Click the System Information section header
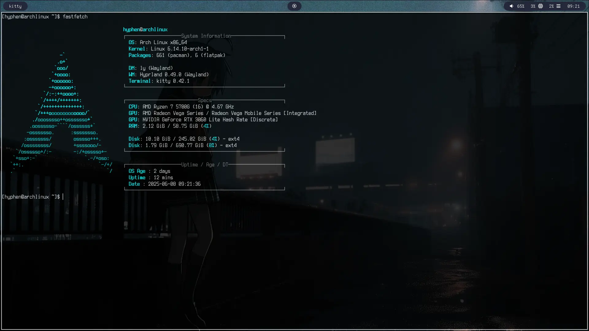This screenshot has width=589, height=331. tap(206, 36)
